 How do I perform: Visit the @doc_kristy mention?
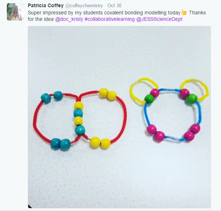pos(69,19)
